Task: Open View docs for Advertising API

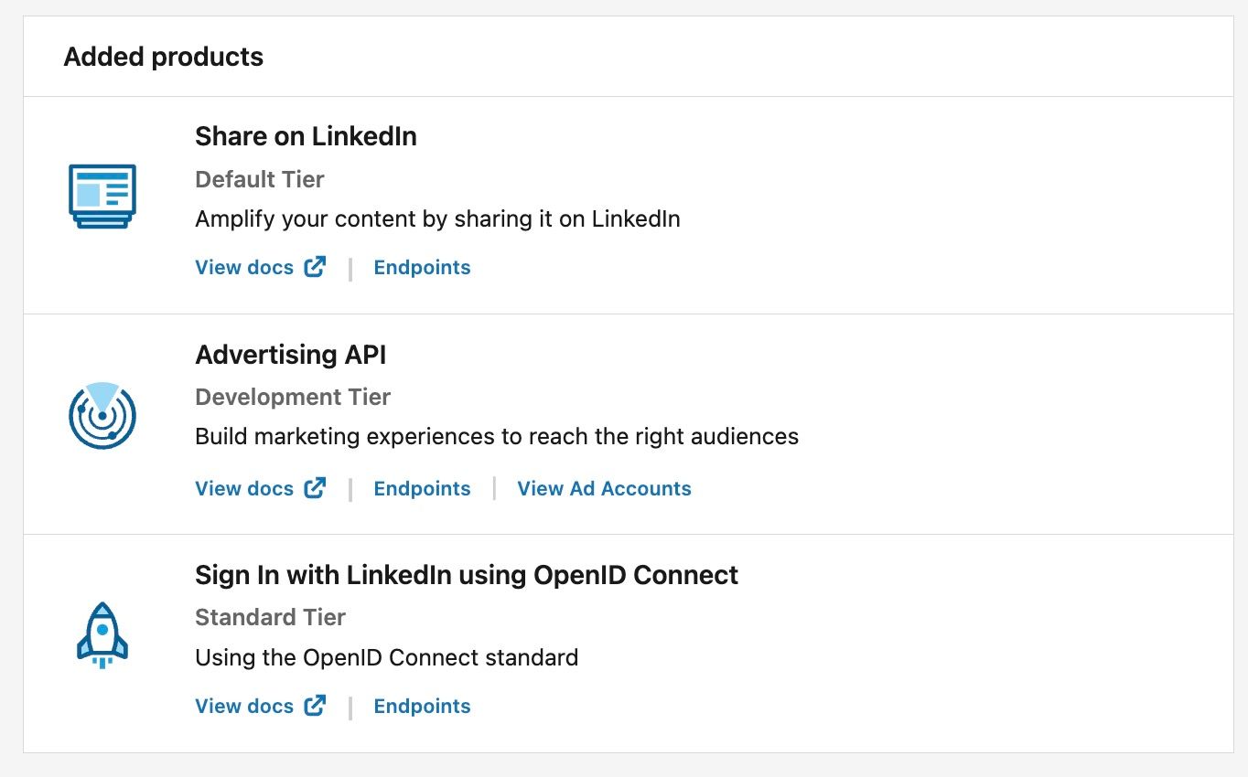Action: (244, 489)
